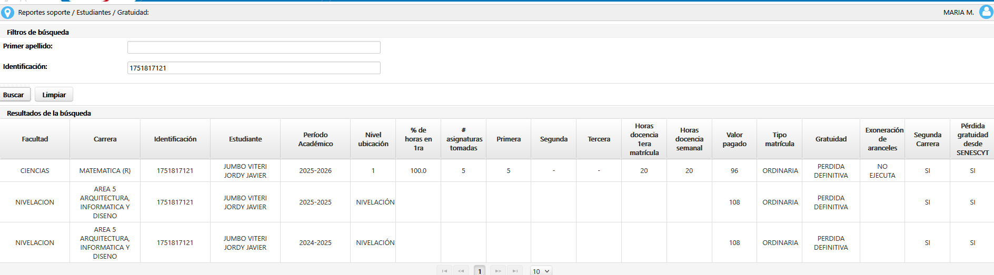The height and width of the screenshot is (275, 994).
Task: Click the Primer apellido input field
Action: pyautogui.click(x=254, y=47)
